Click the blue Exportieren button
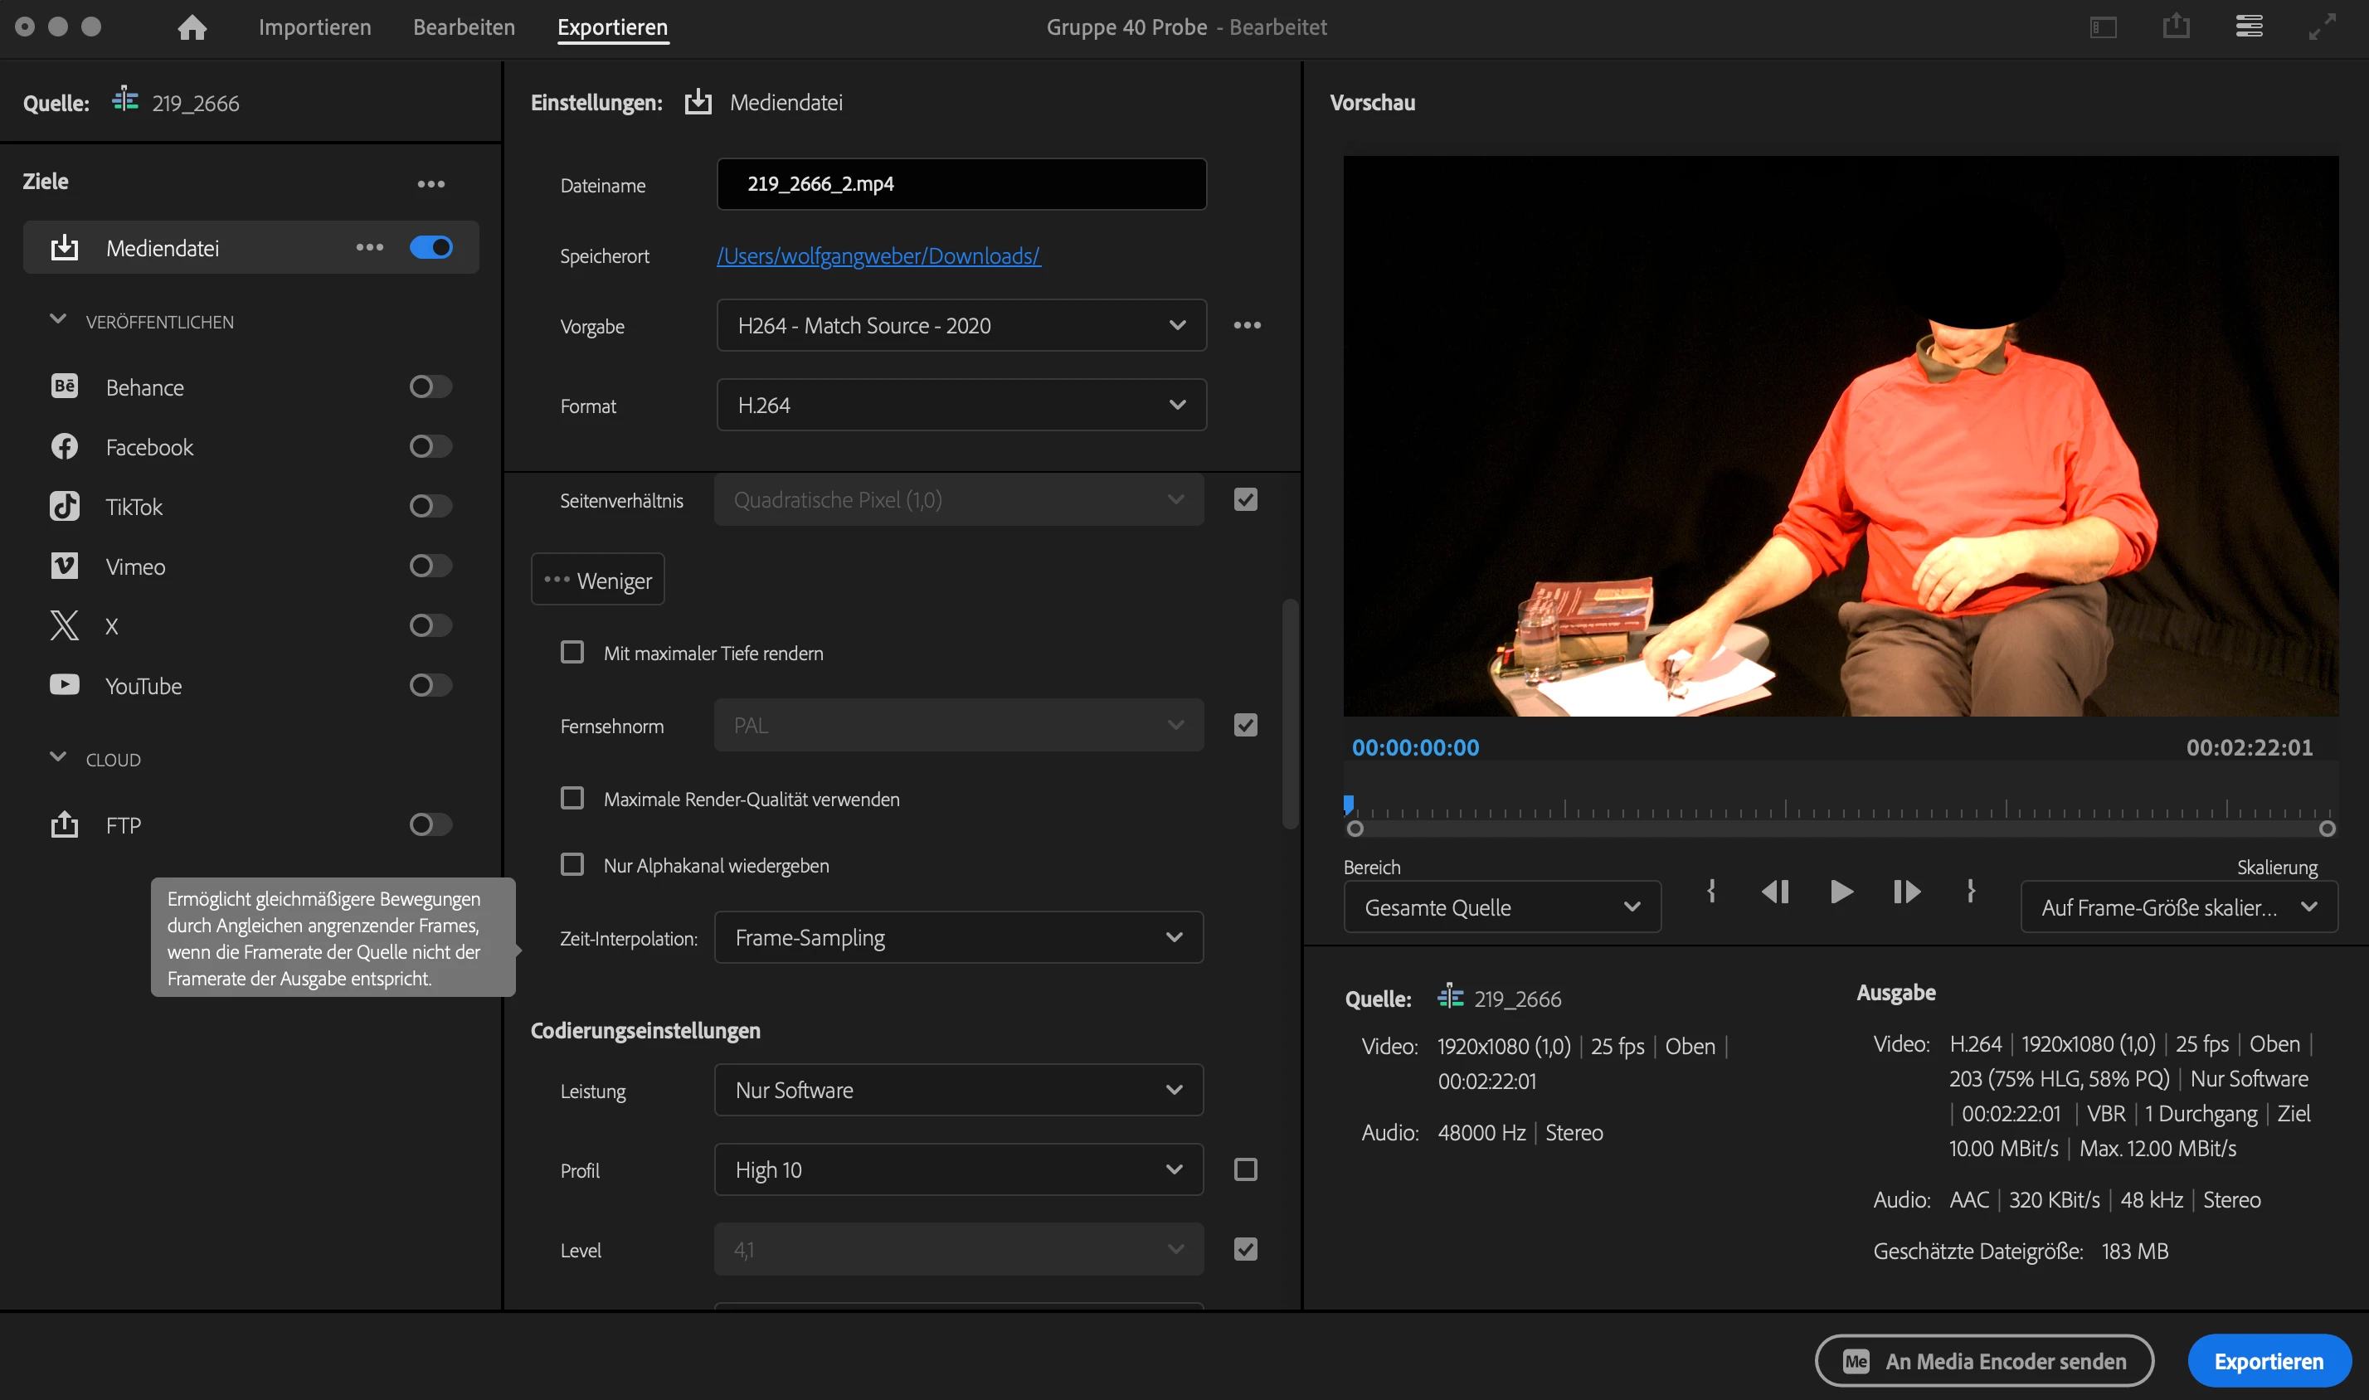This screenshot has width=2369, height=1400. click(2267, 1361)
